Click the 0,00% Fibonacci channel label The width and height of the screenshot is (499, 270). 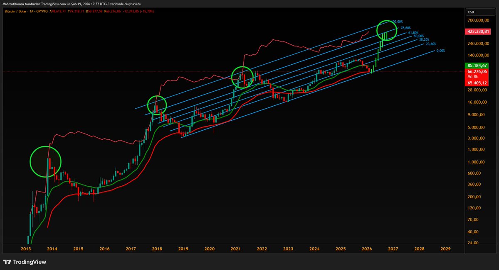click(x=440, y=50)
